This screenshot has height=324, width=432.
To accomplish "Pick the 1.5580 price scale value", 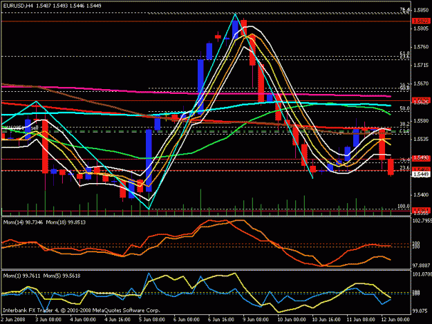I will (x=421, y=121).
